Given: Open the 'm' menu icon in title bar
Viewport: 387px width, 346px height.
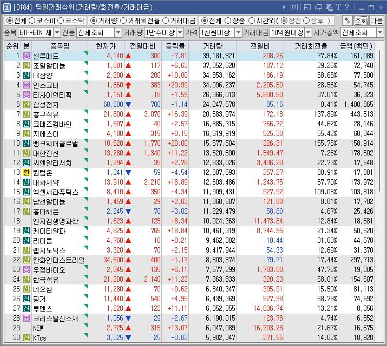Looking at the screenshot, I should click(x=294, y=8).
